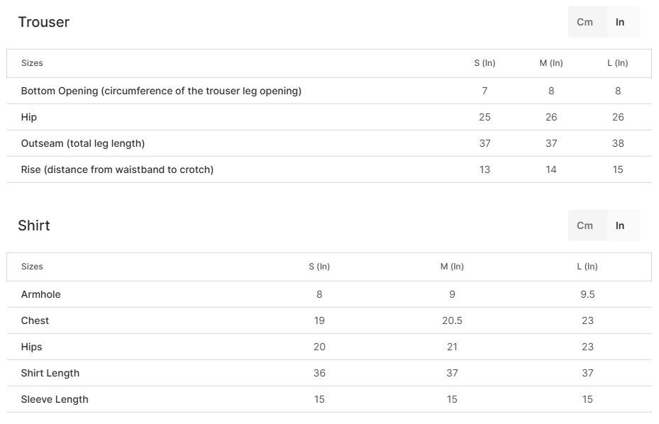Select the Outseam total leg length row
Image resolution: width=659 pixels, height=424 pixels.
(329, 143)
